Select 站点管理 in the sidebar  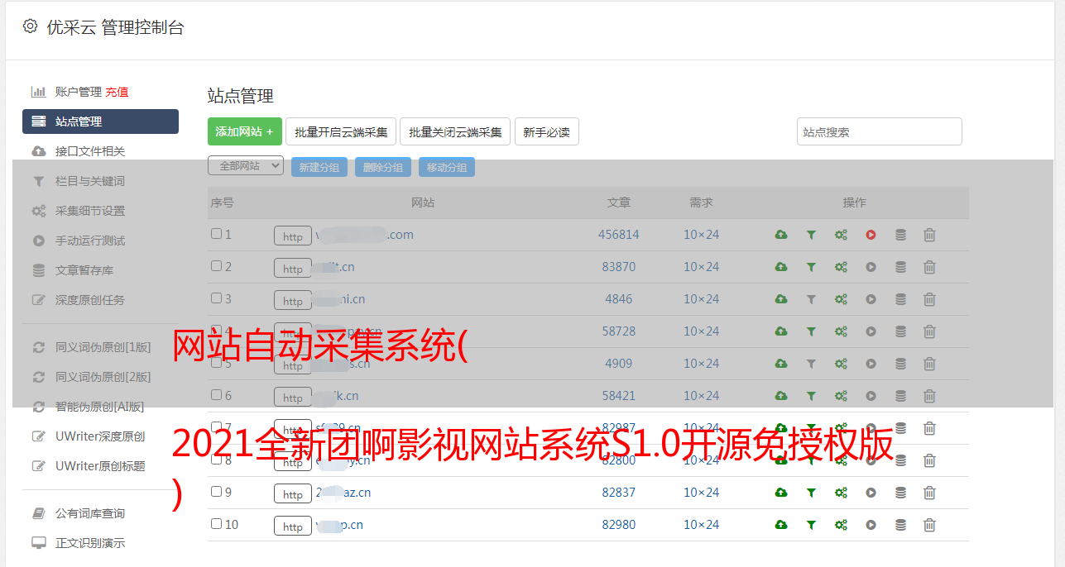(100, 121)
